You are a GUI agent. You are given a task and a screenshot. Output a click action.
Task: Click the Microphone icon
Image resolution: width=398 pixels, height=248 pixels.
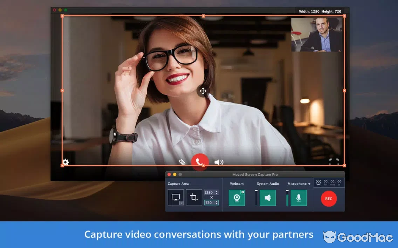[x=298, y=197]
